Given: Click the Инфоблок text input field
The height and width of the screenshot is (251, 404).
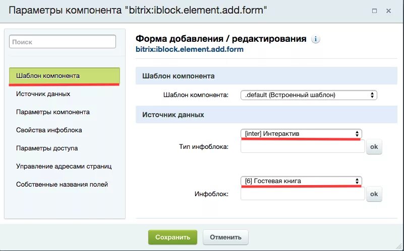Looking at the screenshot, I should [303, 194].
